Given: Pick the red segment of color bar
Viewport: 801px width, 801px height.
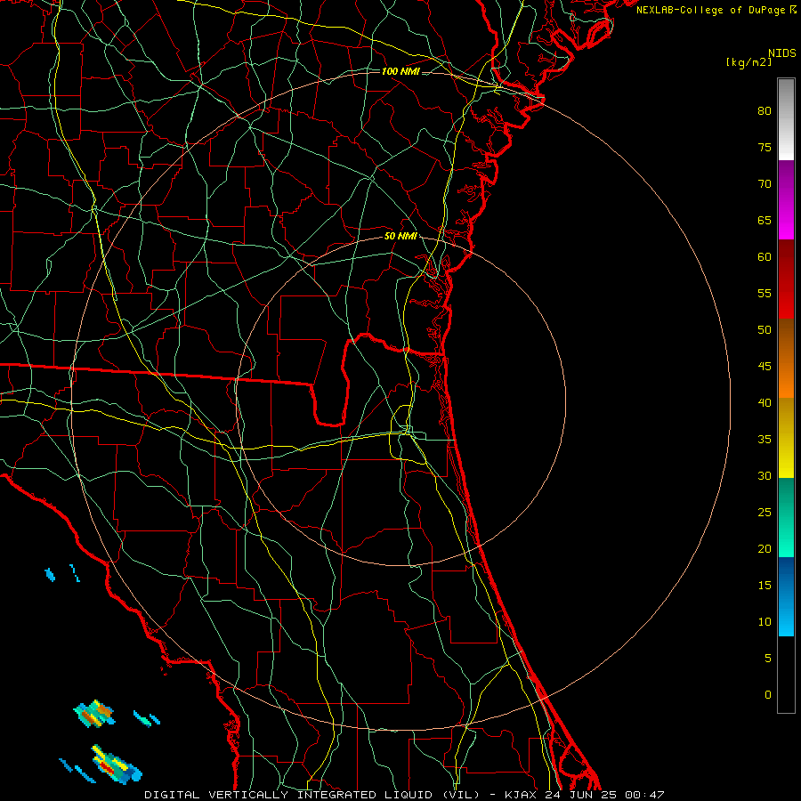Looking at the screenshot, I should click(786, 279).
